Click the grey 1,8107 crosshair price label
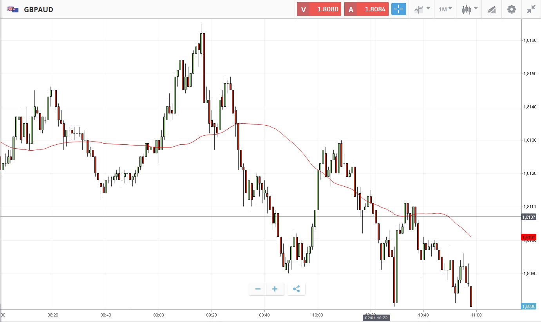 pos(531,217)
